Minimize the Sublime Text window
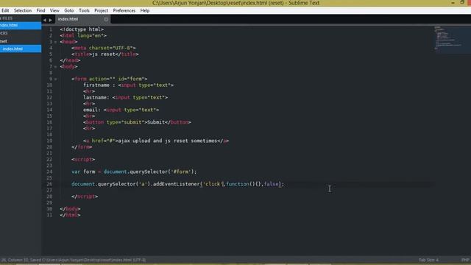 453,3
